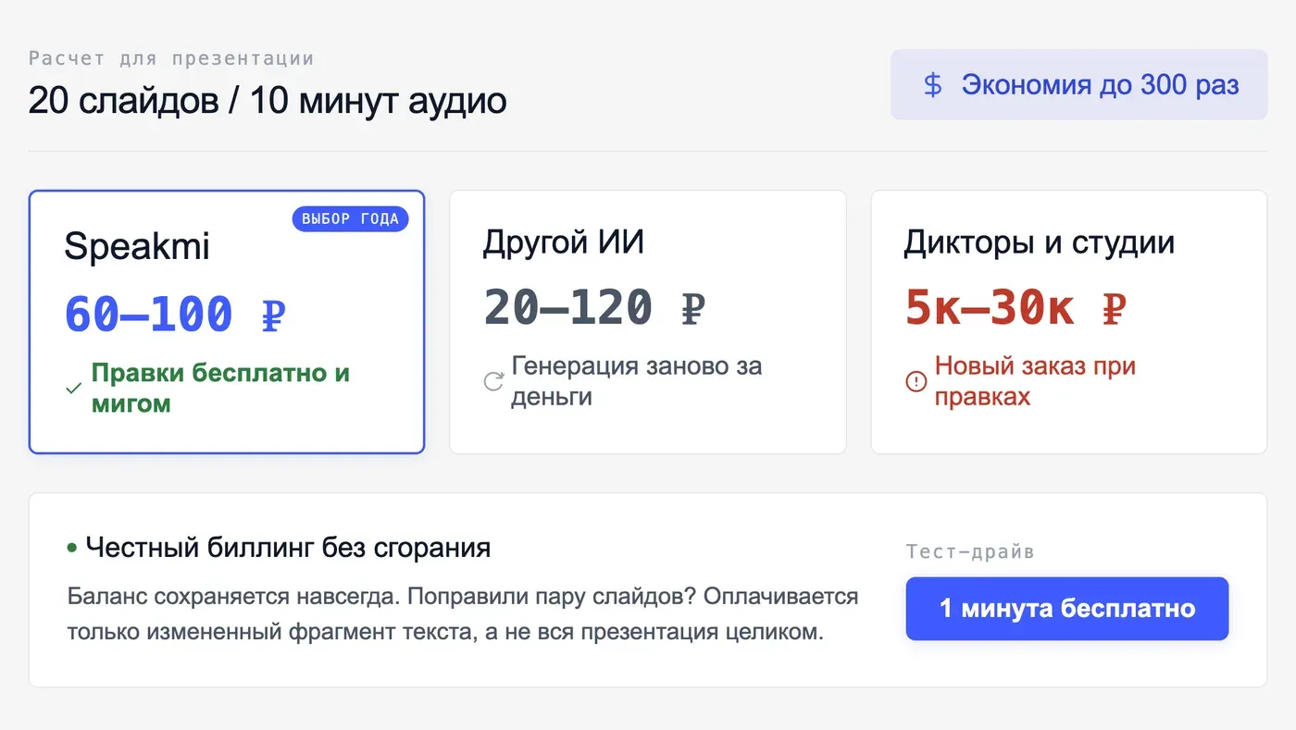Click the 'ВЫБОР ГОДА' badge on Speakmi card
Image resolution: width=1296 pixels, height=730 pixels.
click(x=350, y=219)
